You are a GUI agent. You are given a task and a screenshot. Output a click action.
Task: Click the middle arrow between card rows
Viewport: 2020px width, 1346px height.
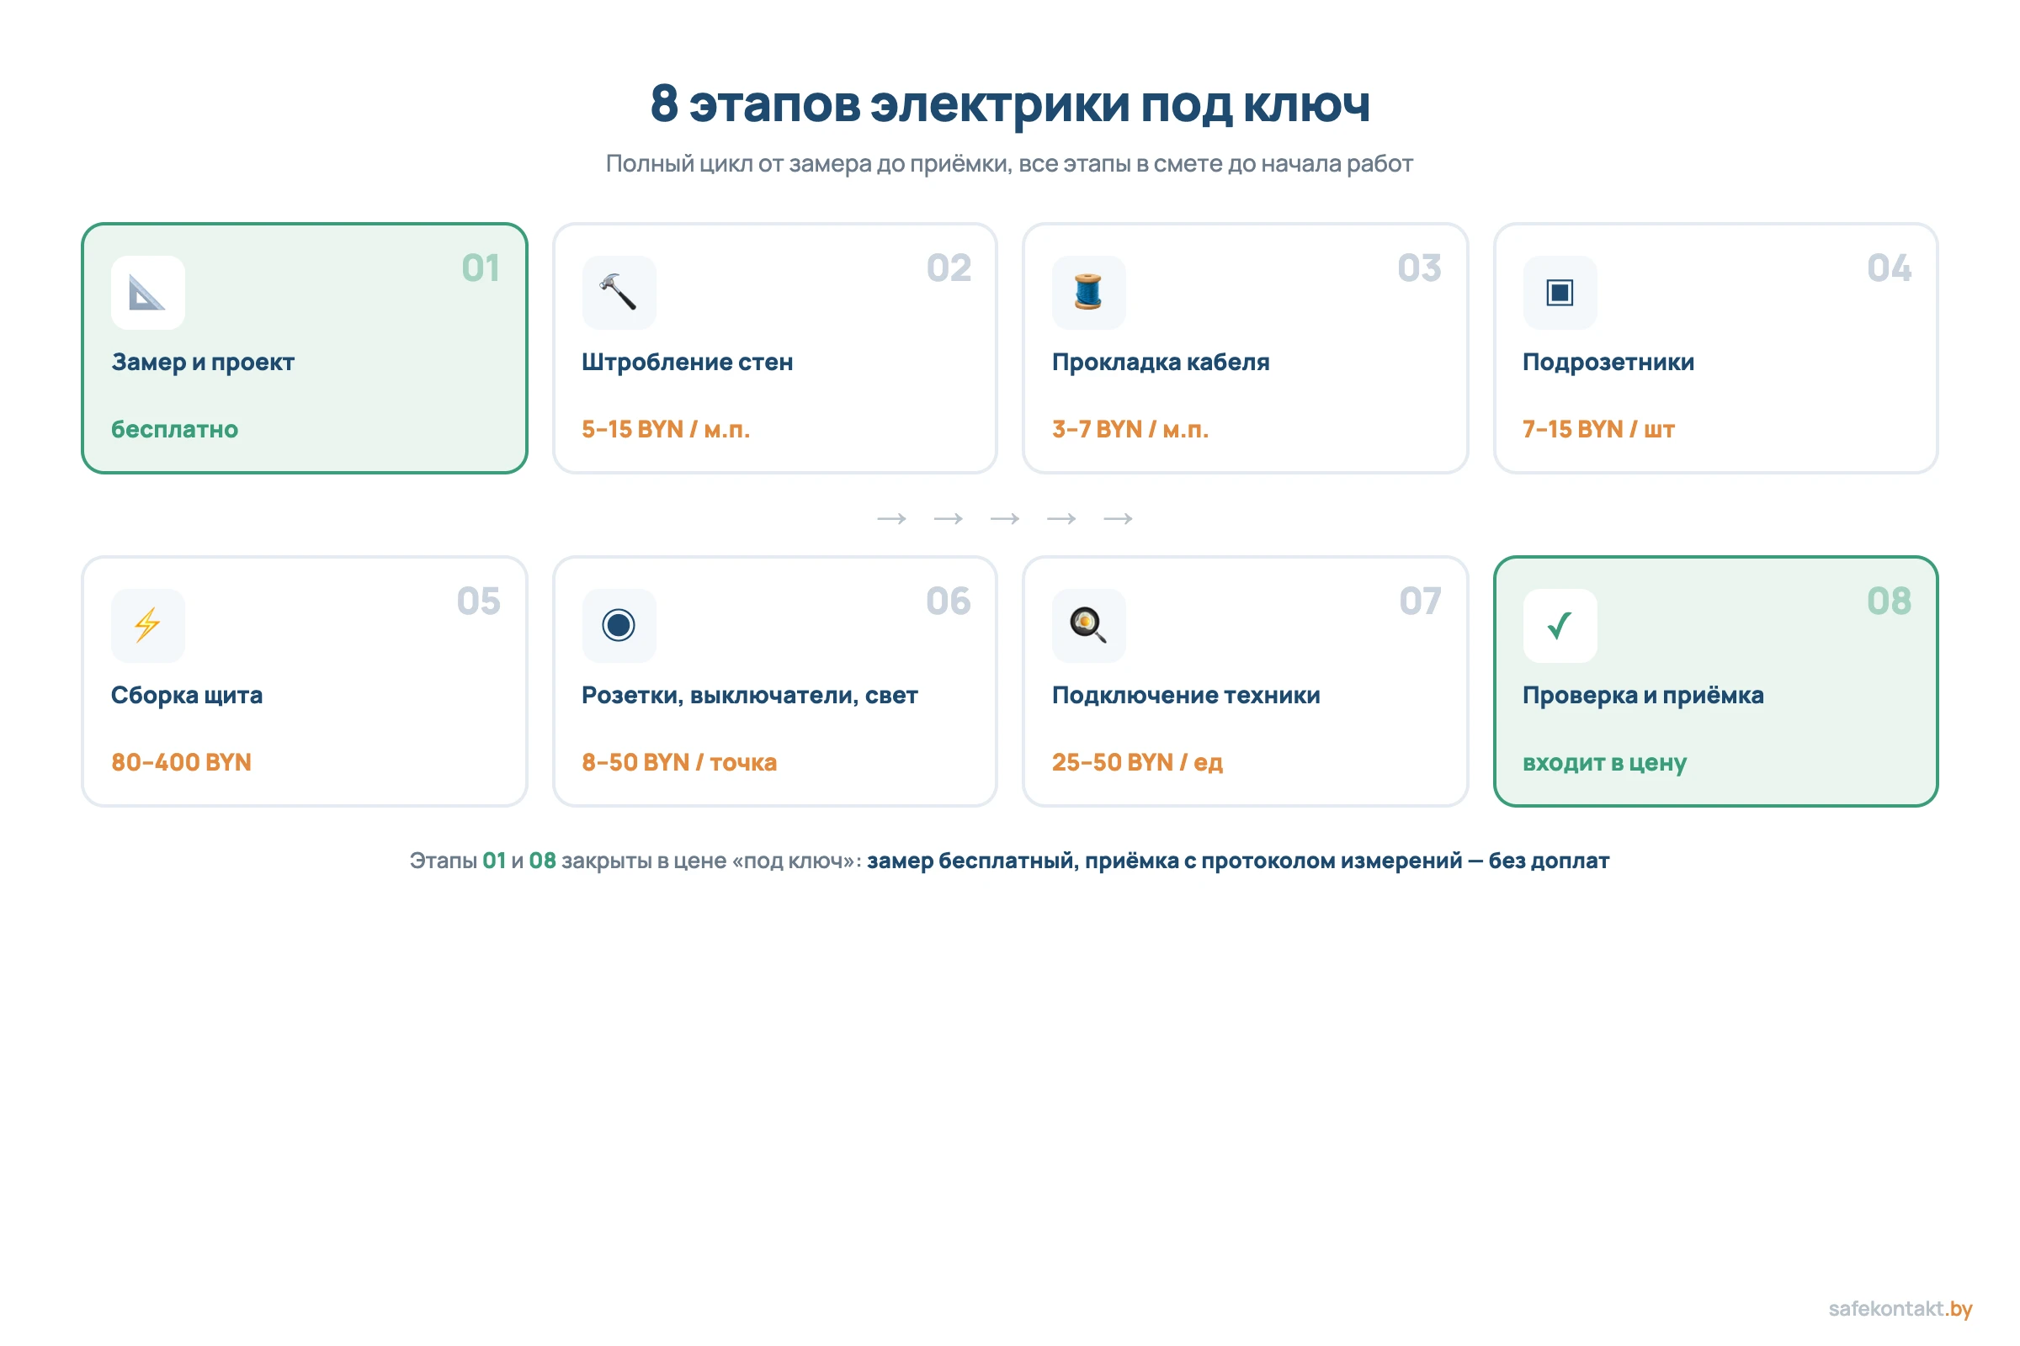pos(1007,517)
